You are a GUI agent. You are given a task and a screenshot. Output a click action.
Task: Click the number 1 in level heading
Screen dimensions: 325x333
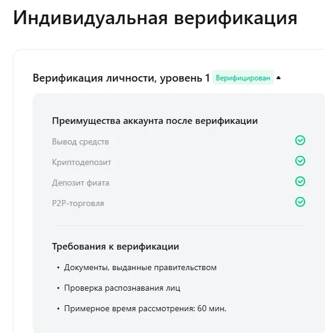pos(207,77)
